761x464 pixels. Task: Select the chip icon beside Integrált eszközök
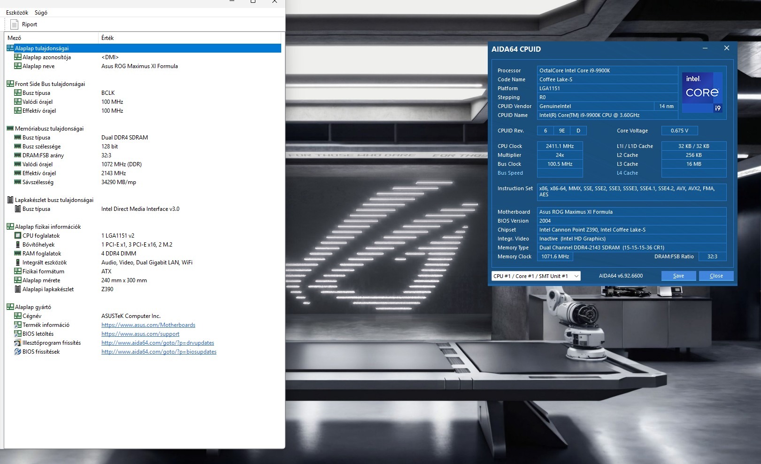pos(18,262)
